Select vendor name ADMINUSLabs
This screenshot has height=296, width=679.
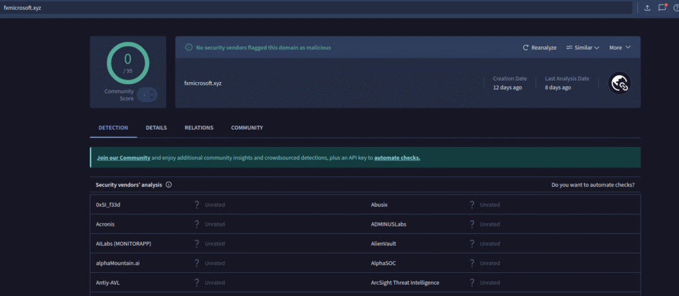[x=389, y=224]
